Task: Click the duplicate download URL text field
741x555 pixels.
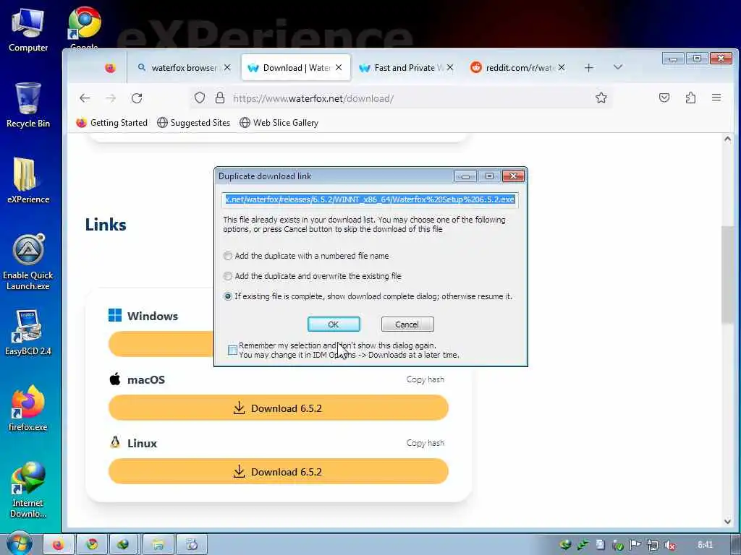Action: pyautogui.click(x=370, y=199)
